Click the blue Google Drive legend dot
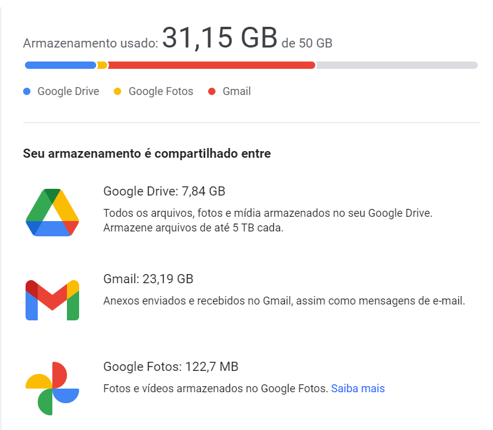The image size is (493, 430). tap(27, 92)
